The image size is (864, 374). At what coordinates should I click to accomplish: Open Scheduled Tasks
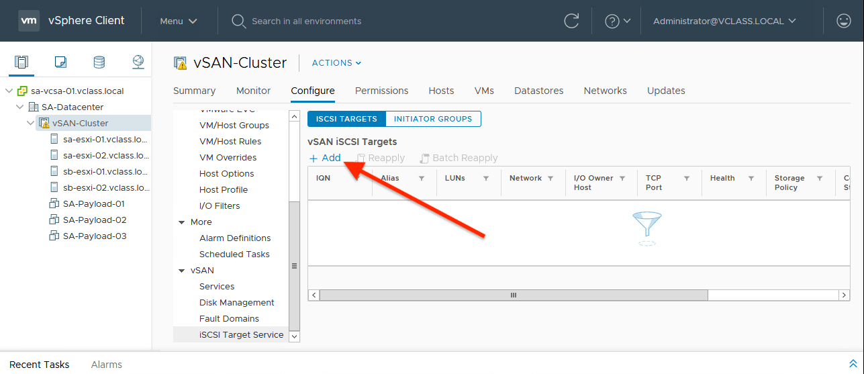(x=234, y=254)
